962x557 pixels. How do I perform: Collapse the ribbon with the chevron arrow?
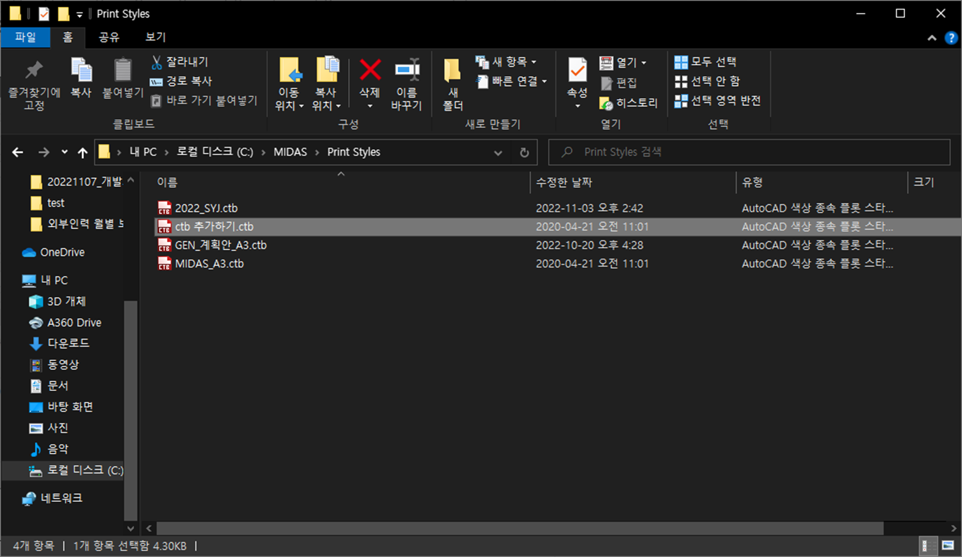click(x=932, y=37)
